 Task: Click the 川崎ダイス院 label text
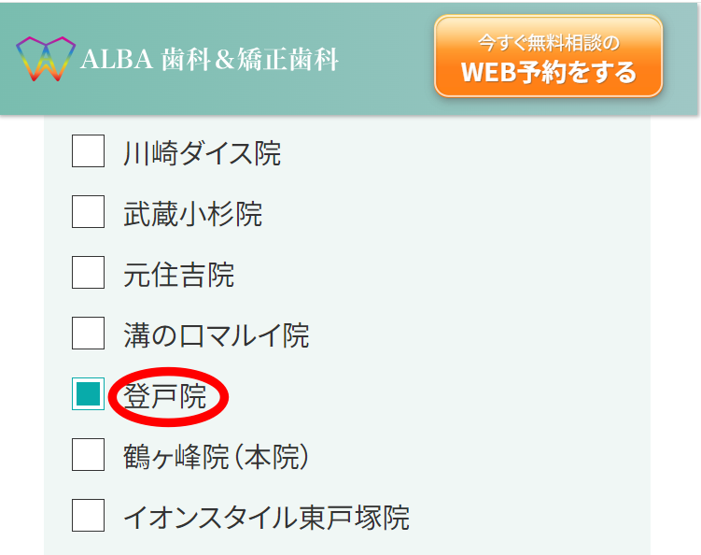202,153
